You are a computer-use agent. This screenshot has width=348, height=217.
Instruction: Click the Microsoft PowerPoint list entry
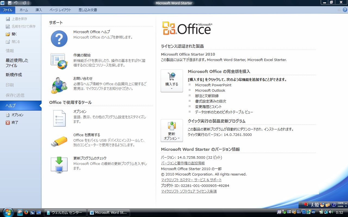[213, 85]
